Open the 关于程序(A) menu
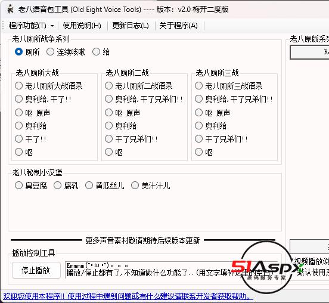This screenshot has width=329, height=303. (178, 26)
